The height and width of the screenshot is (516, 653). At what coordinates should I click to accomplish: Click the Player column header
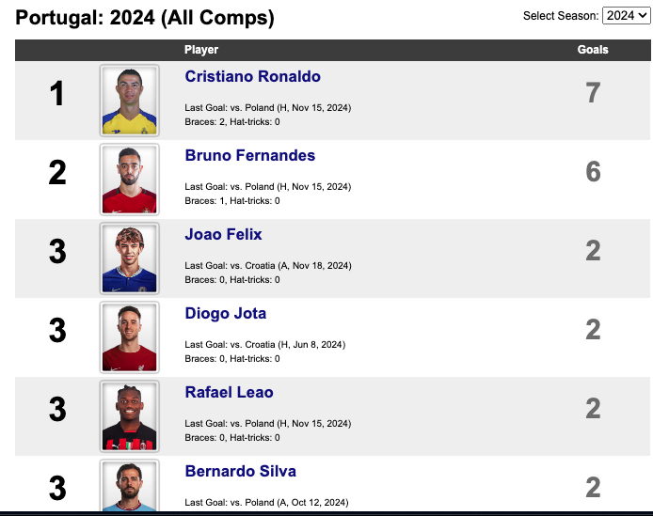(x=201, y=50)
